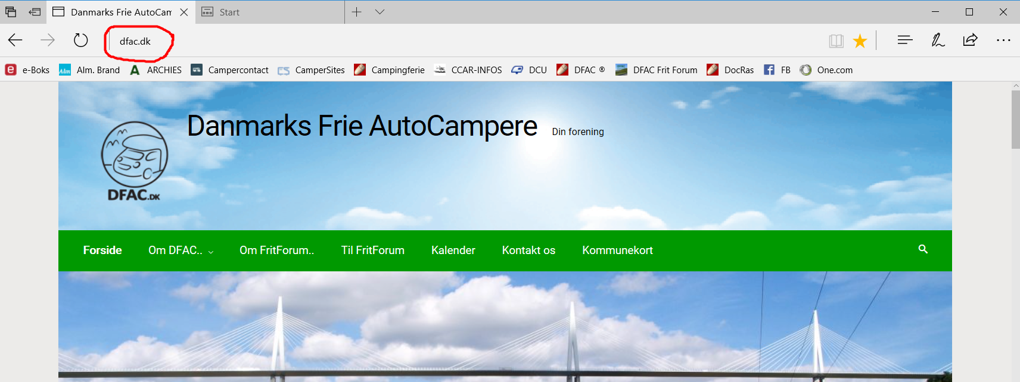Open the e-Boks bookmark
The height and width of the screenshot is (382, 1020).
[27, 70]
